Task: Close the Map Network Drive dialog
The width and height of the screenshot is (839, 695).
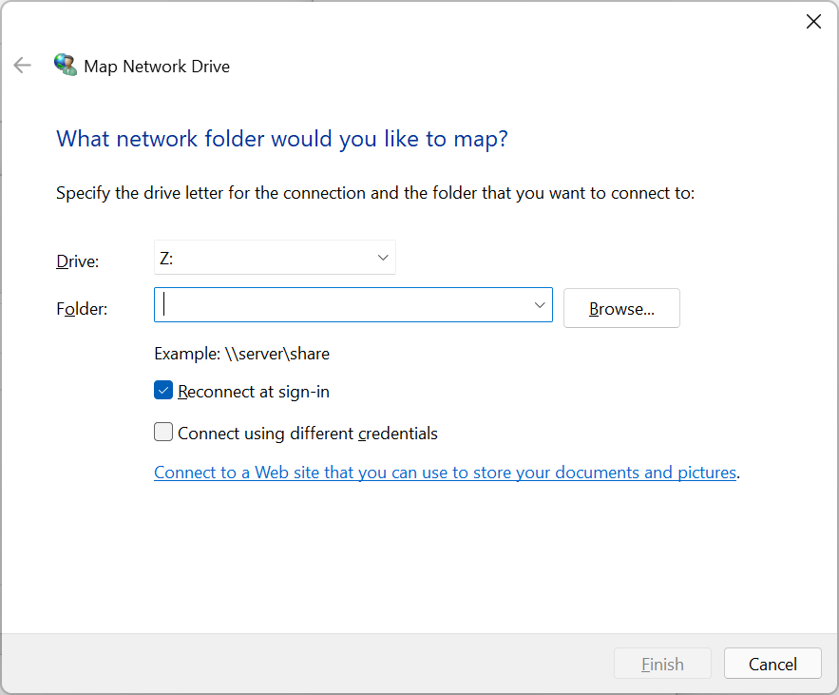Action: 813,22
